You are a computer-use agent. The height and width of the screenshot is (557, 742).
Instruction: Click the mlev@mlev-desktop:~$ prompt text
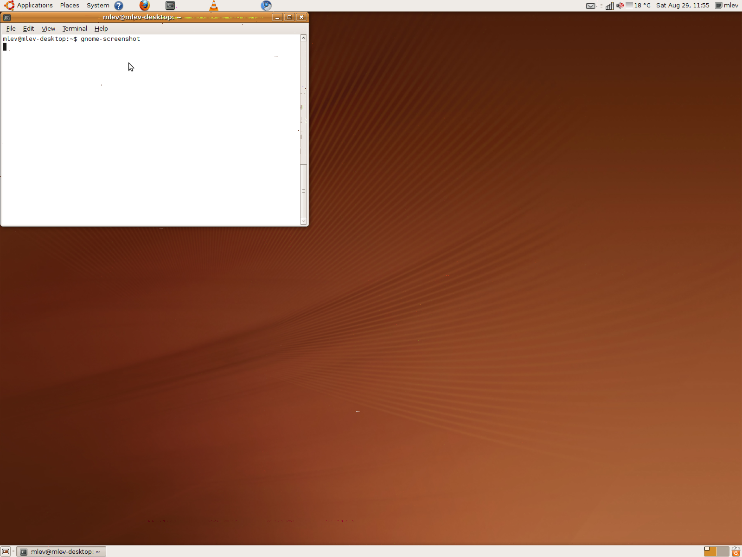40,39
